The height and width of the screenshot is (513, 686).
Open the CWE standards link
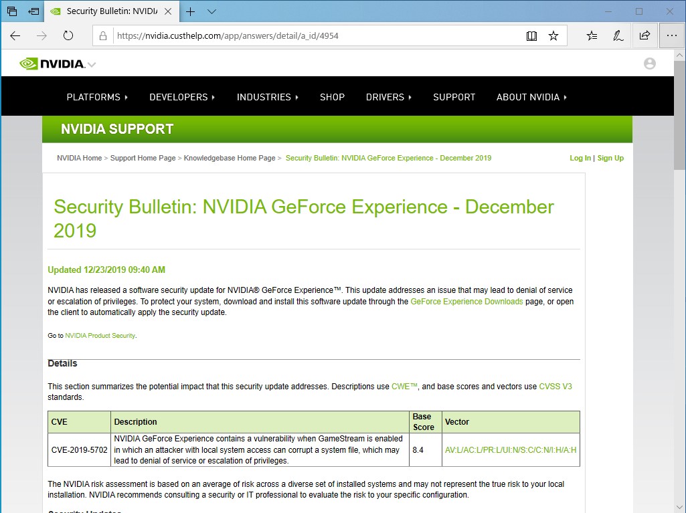[x=404, y=386]
